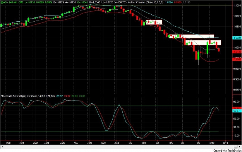
Task: Click the '8/7' date label
Action: (x=182, y=143)
